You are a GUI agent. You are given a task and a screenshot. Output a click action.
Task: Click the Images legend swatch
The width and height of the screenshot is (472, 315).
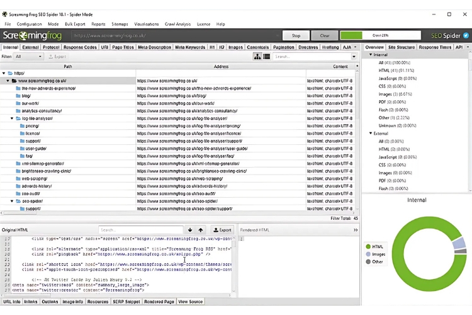[x=368, y=254]
